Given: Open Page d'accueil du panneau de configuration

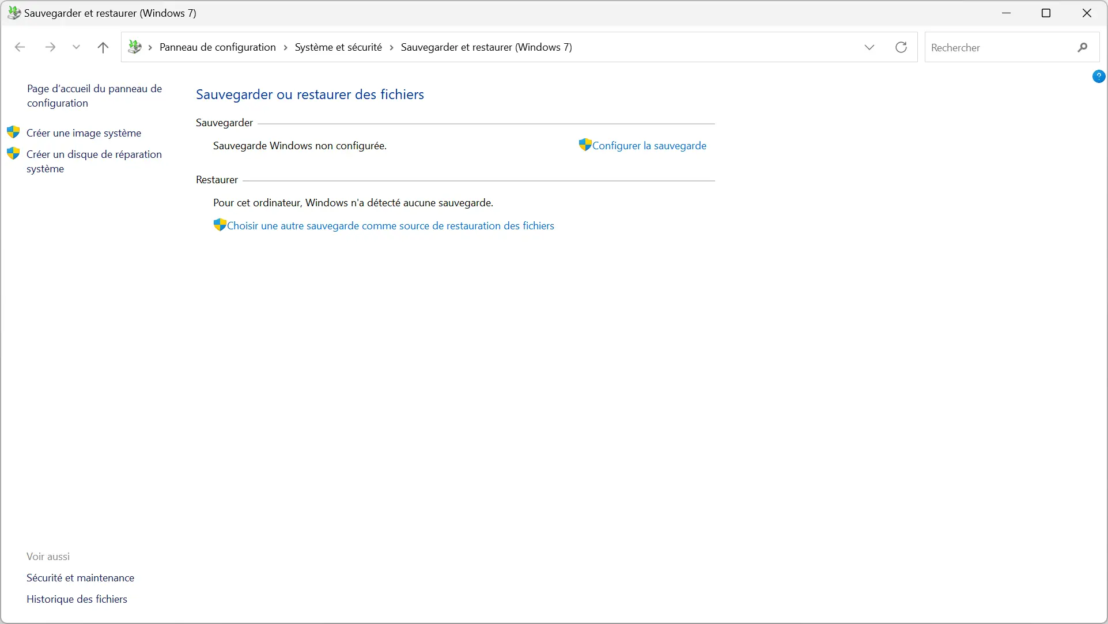Looking at the screenshot, I should 94,96.
